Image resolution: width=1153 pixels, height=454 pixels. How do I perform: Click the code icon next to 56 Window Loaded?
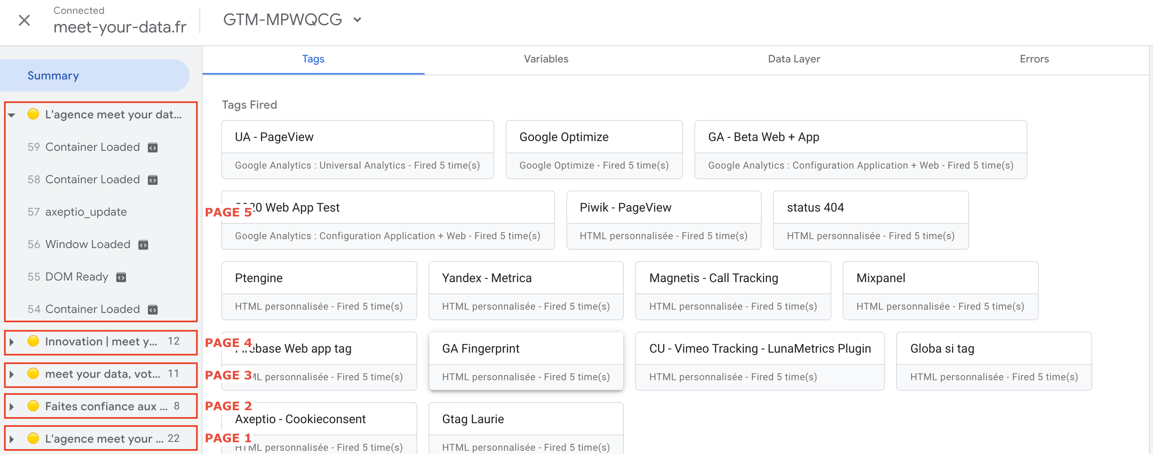[143, 245]
